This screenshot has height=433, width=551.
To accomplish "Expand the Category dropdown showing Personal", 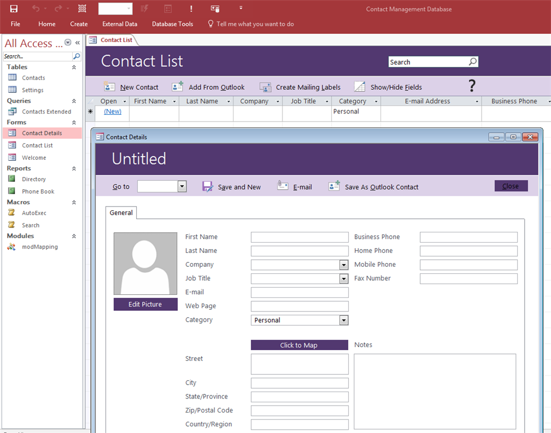I will 343,320.
